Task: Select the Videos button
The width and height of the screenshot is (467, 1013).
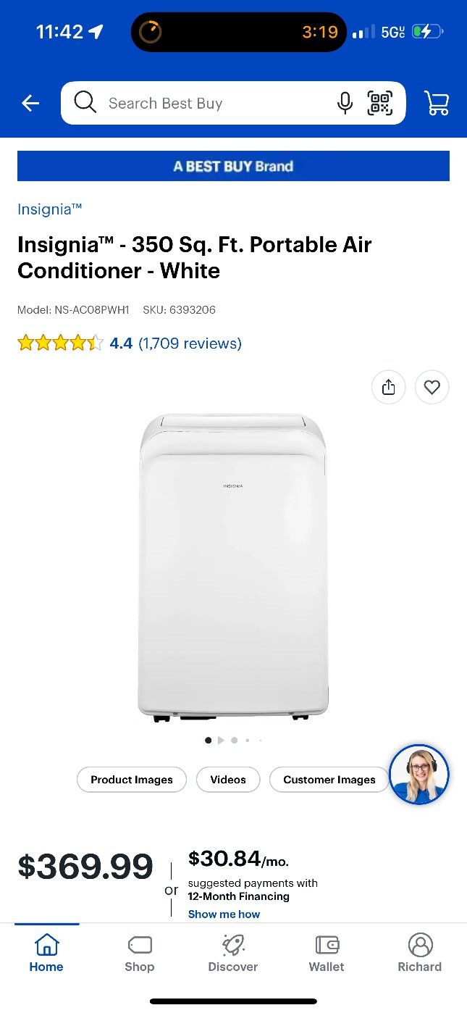Action: pos(228,780)
